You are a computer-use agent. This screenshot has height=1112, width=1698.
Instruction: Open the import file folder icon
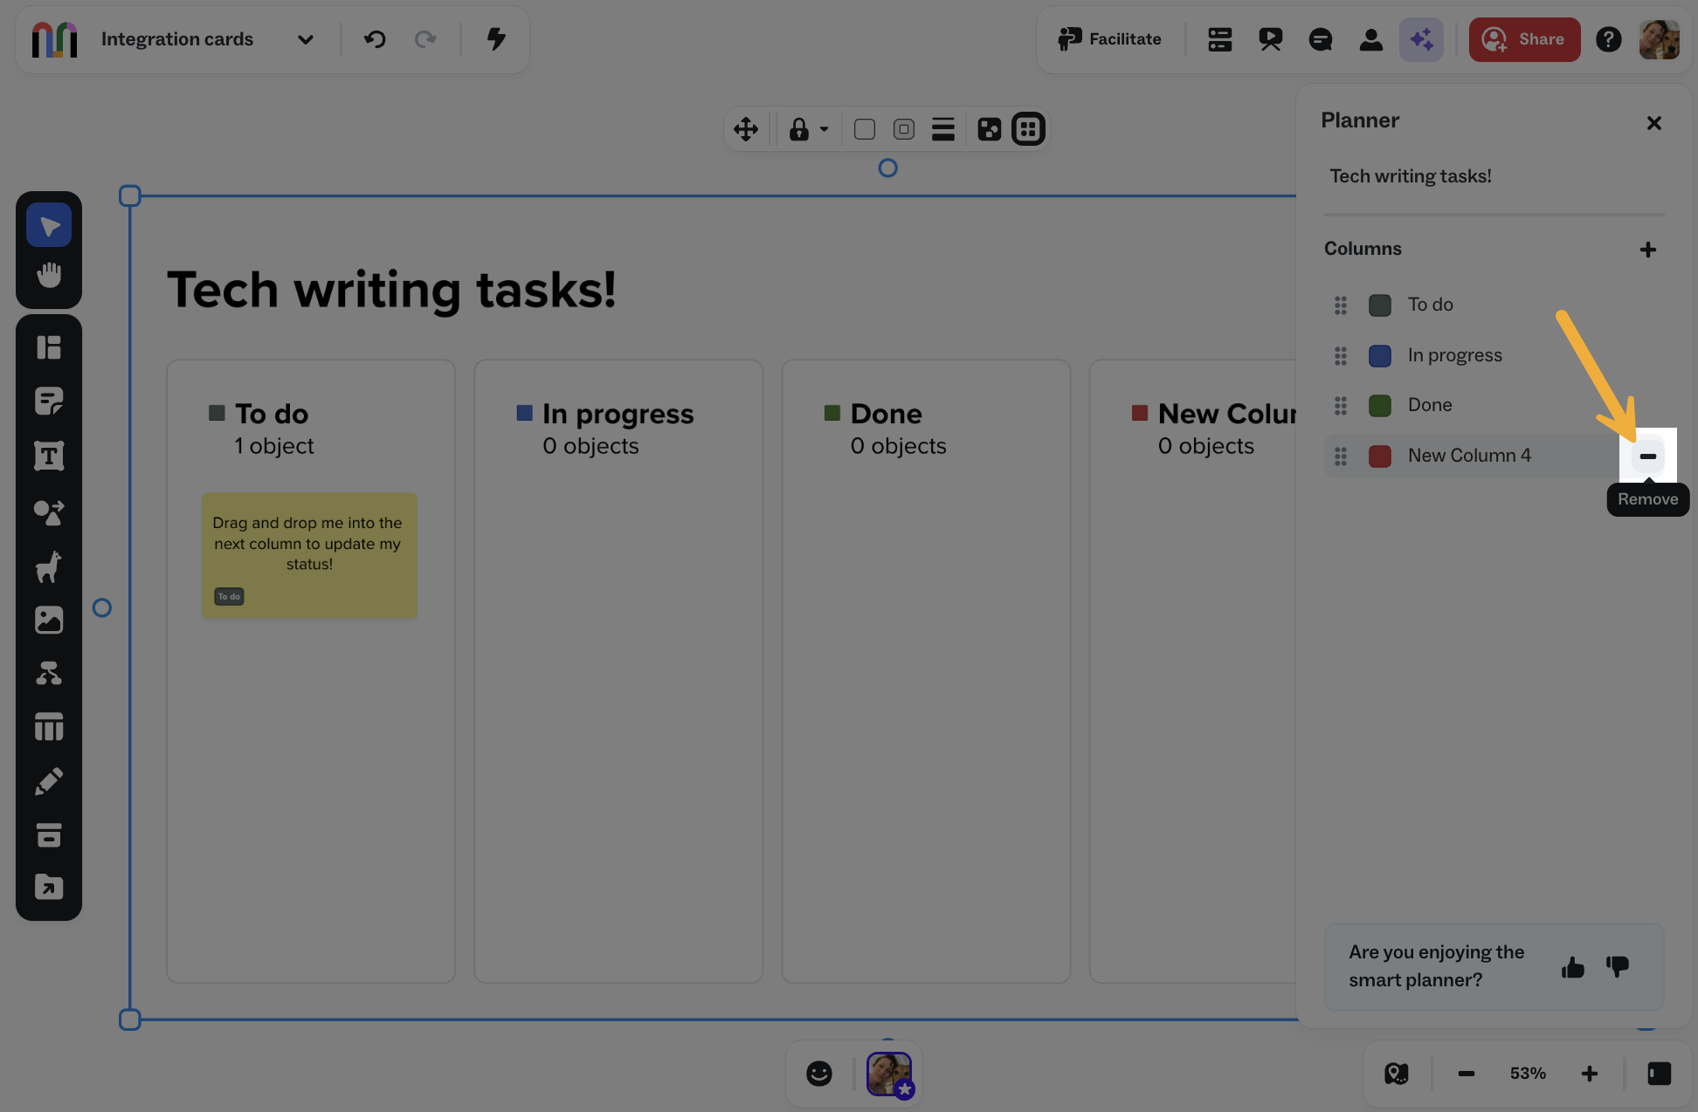coord(49,887)
